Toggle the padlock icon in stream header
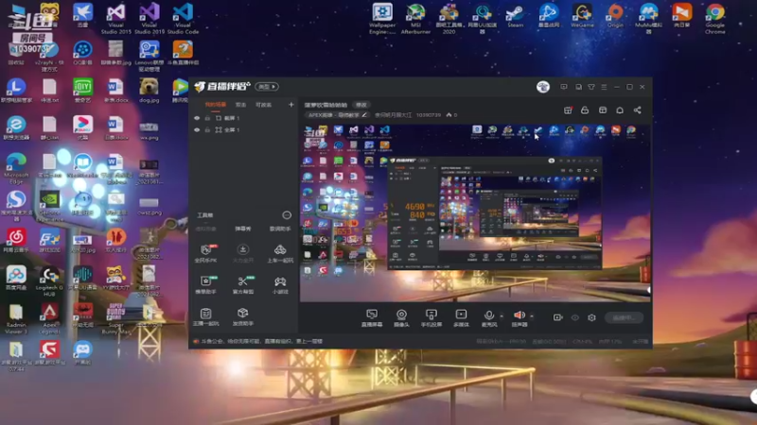 [585, 110]
